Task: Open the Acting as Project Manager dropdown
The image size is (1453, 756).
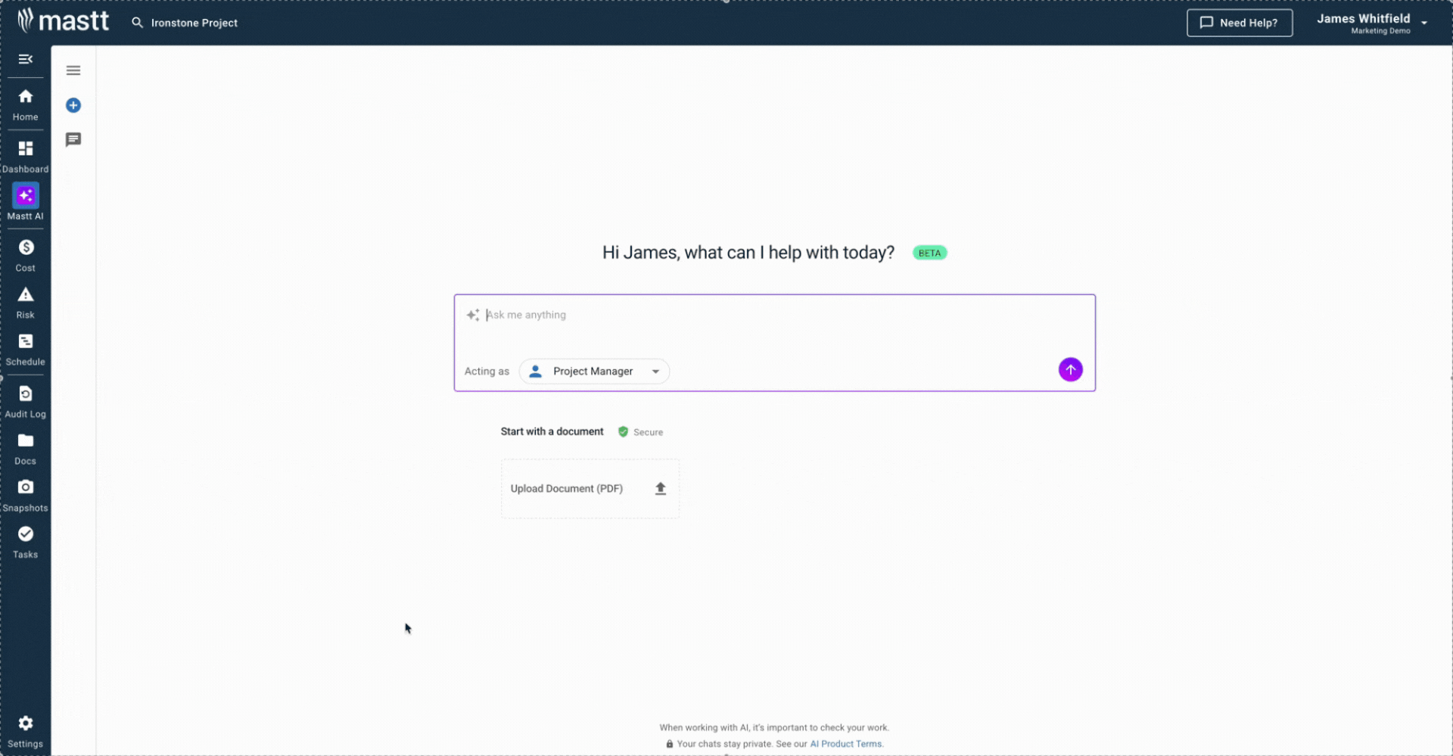Action: (x=594, y=371)
